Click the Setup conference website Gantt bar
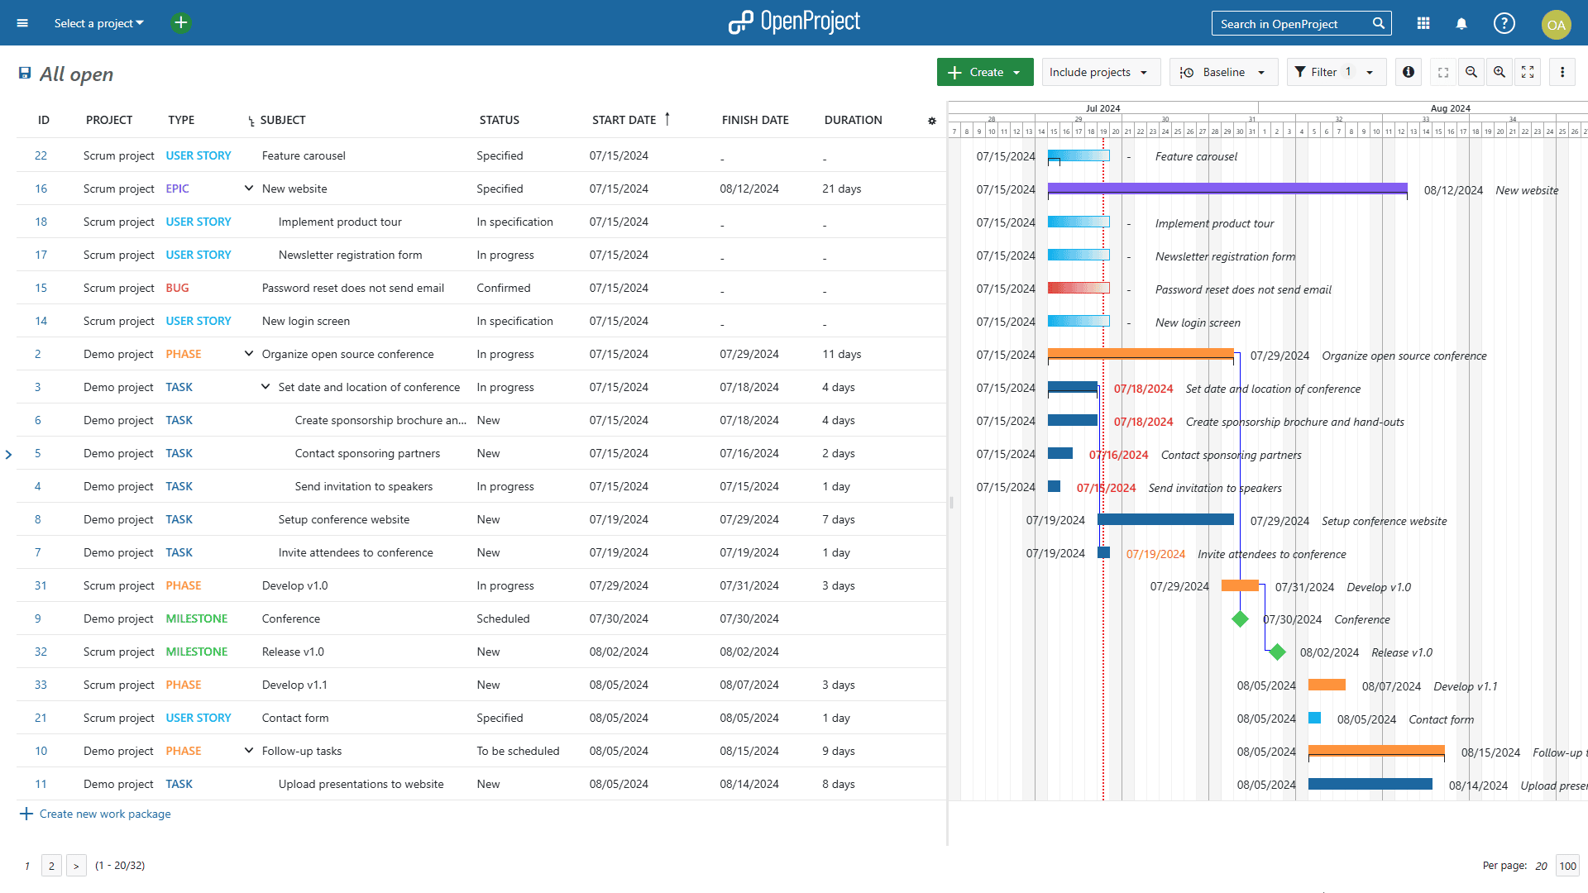The width and height of the screenshot is (1588, 893). click(x=1165, y=519)
